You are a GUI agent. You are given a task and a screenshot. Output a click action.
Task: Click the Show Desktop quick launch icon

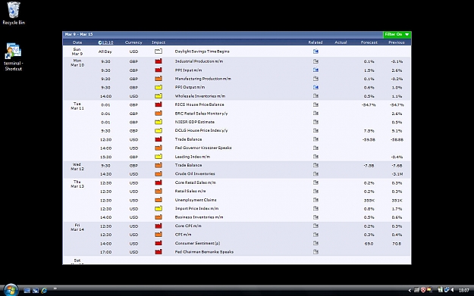(x=27, y=290)
